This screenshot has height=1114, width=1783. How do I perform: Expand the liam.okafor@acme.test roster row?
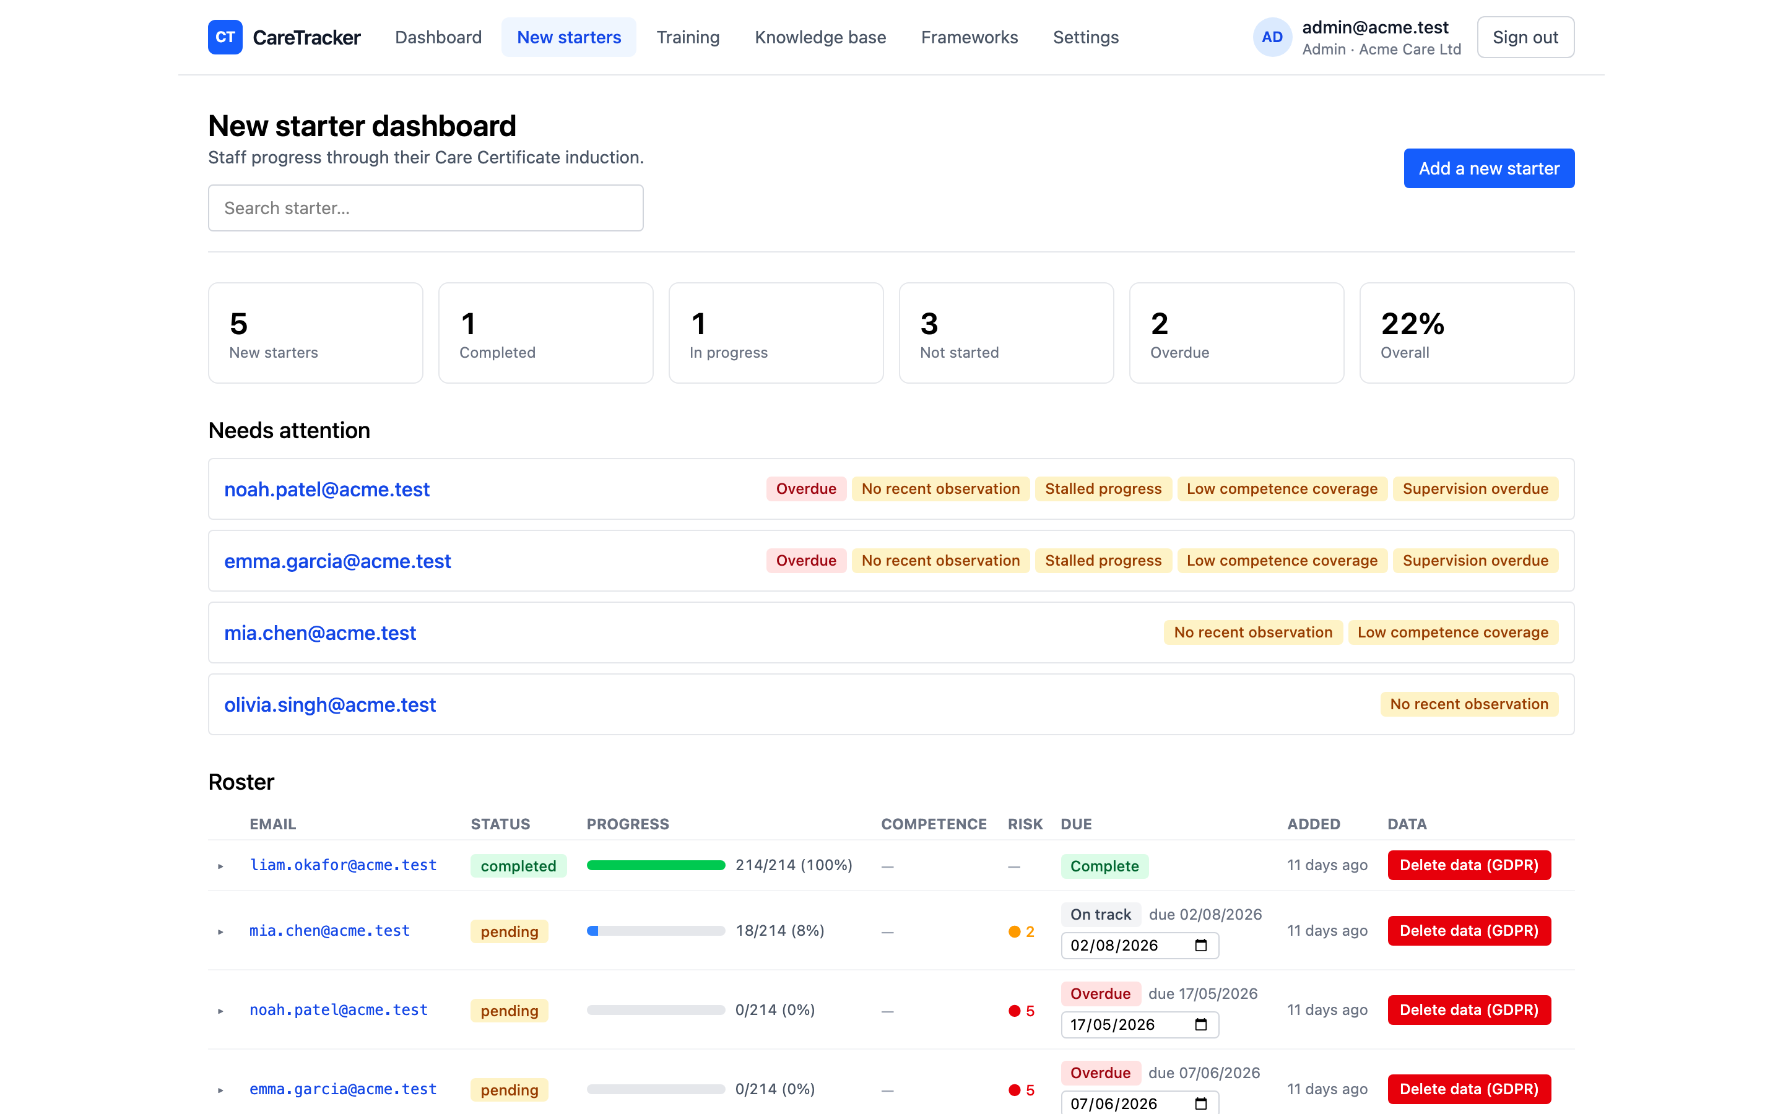click(220, 866)
